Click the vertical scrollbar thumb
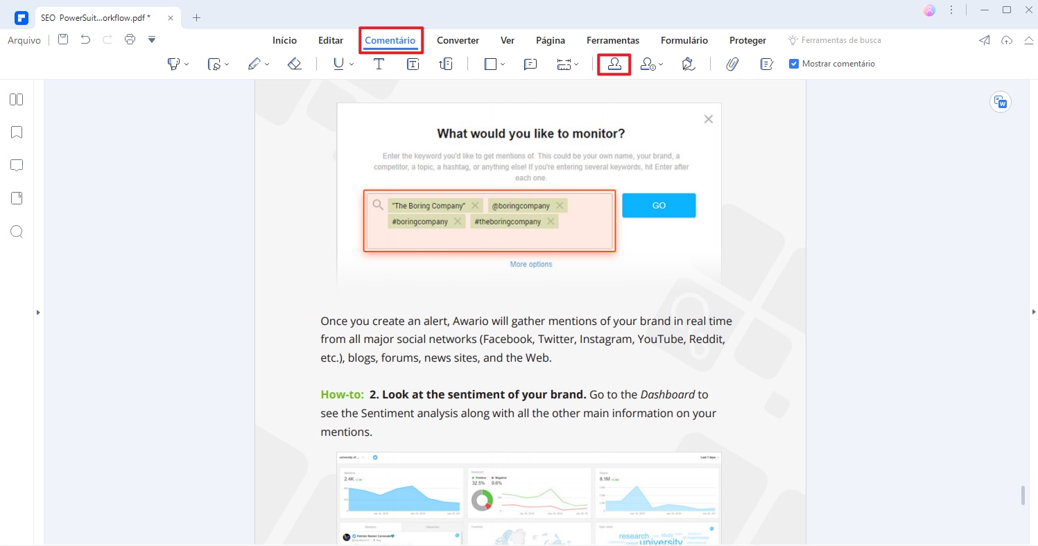Screen dimensions: 1038x546 [1022, 495]
